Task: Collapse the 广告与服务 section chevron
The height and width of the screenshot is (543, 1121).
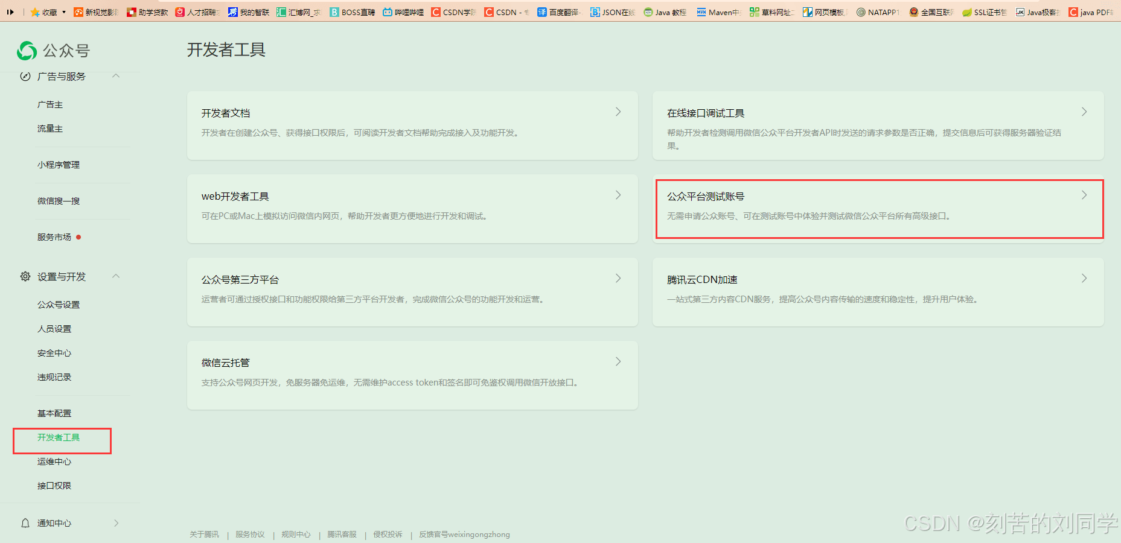Action: click(116, 76)
